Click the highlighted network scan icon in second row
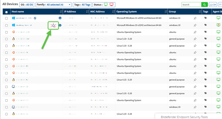 tap(53, 25)
